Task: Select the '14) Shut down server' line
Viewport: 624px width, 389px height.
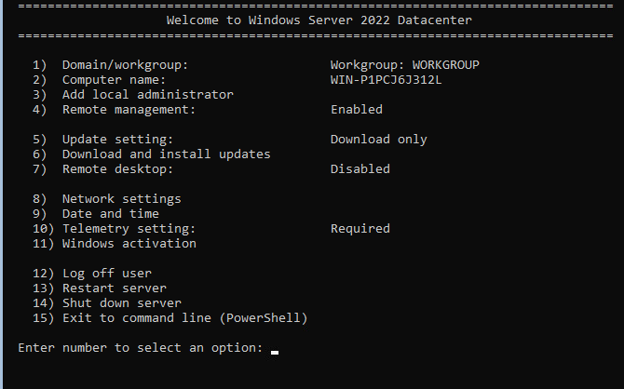Action: pos(107,303)
